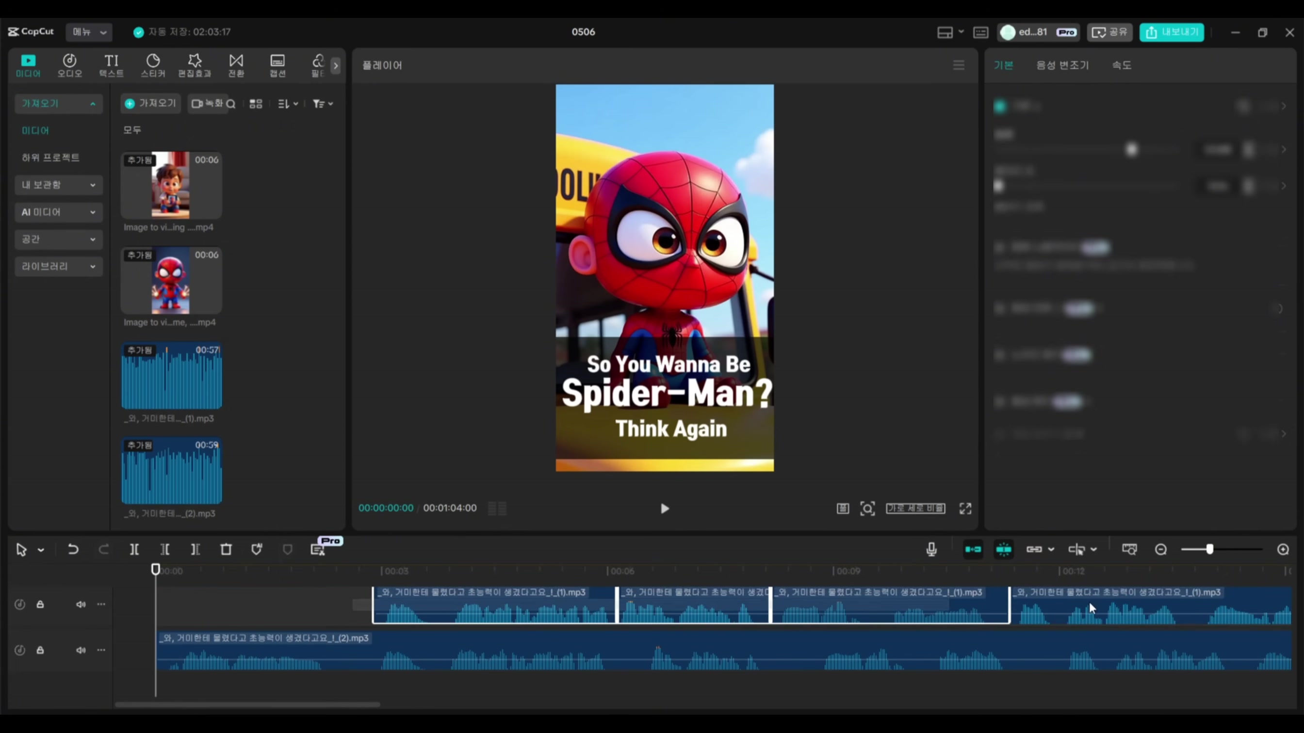Click the Pro caption removal tool icon

click(x=318, y=549)
